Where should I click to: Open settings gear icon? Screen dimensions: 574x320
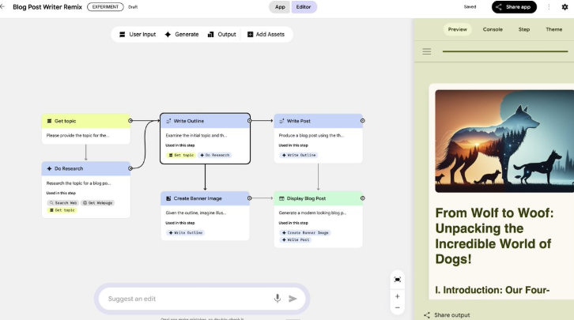tap(565, 7)
